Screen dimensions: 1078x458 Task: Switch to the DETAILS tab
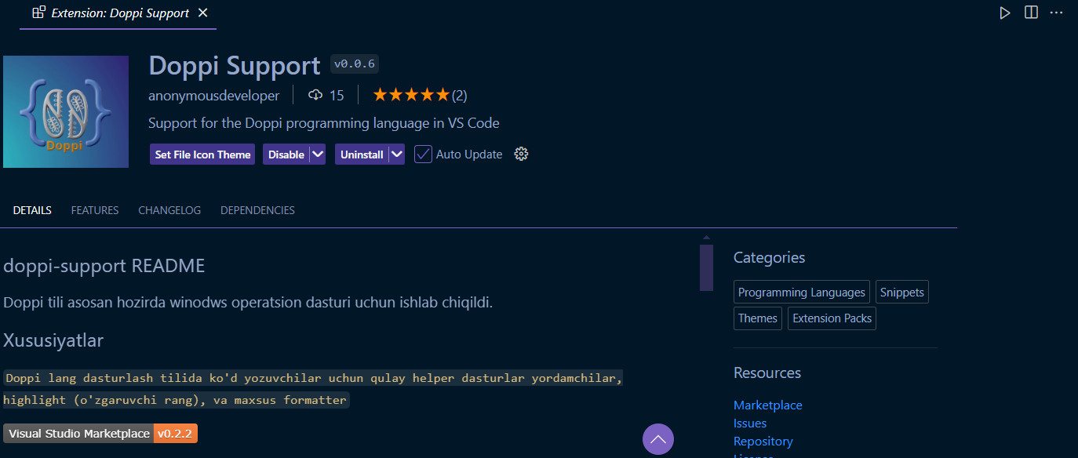point(32,210)
